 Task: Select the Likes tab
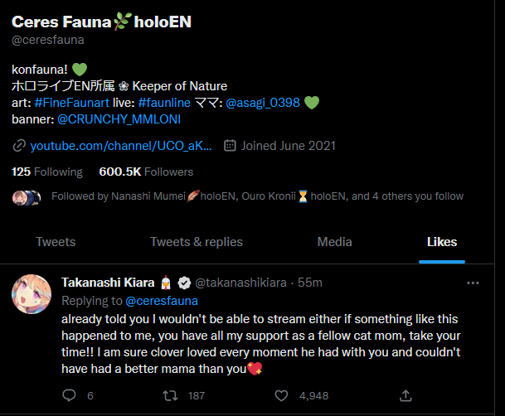click(x=442, y=242)
